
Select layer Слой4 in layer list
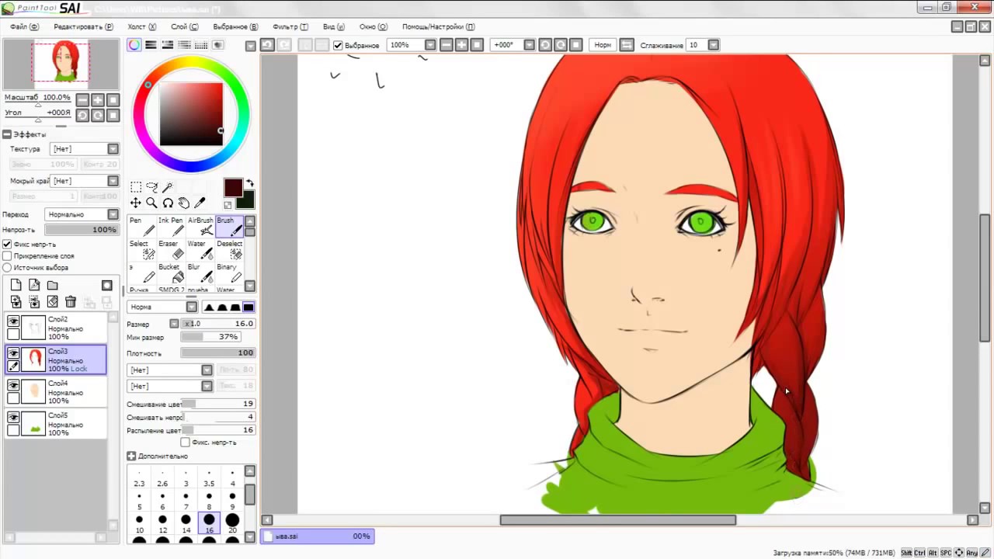pyautogui.click(x=56, y=391)
